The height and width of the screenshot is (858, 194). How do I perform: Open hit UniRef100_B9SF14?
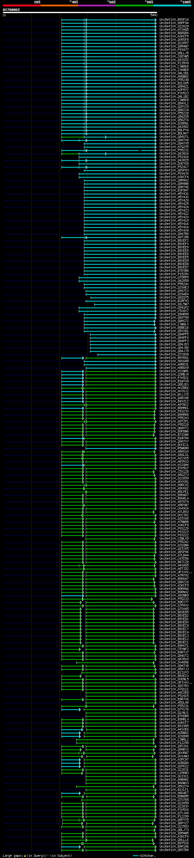click(x=174, y=20)
